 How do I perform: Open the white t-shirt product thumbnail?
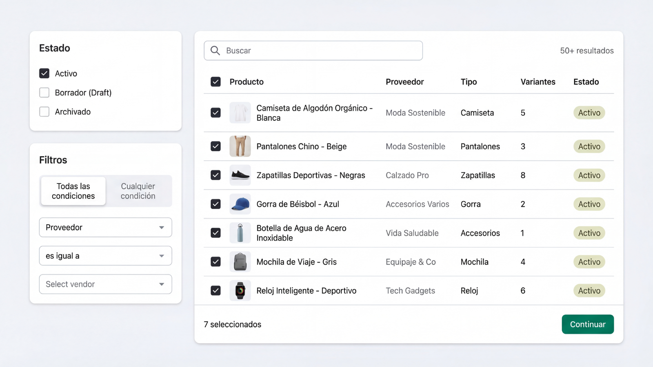click(240, 113)
